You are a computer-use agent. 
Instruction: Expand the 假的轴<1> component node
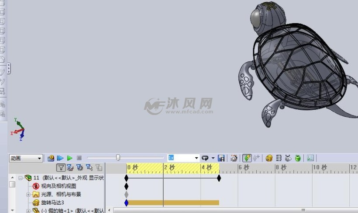(28, 211)
